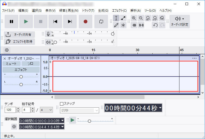
Task: Open 録音と再生(N) menu
Action: 69,11
